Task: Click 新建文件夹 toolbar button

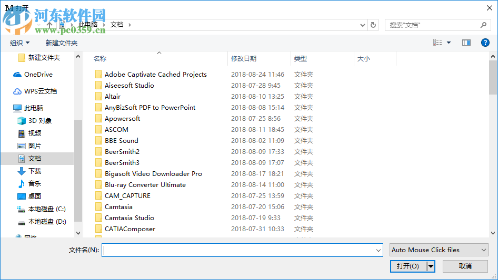Action: [61, 43]
